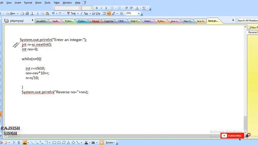This screenshot has width=258, height=145.
Task: Select the arrow line drawing tool
Action: [37, 143]
